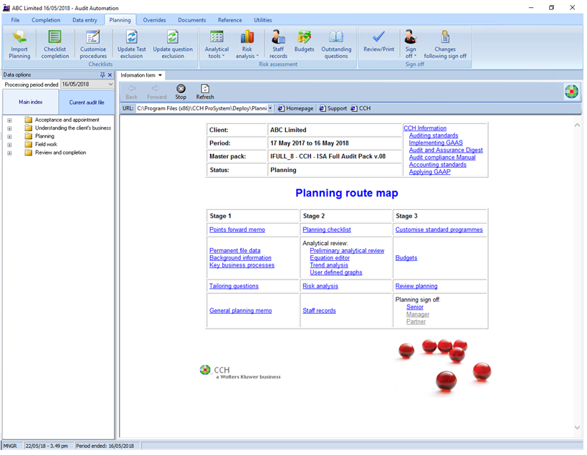Select the Current audit file tab

pyautogui.click(x=87, y=102)
